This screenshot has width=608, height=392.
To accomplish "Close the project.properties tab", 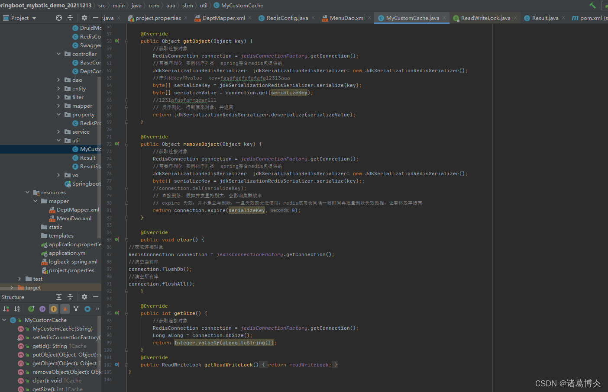I will tap(186, 18).
